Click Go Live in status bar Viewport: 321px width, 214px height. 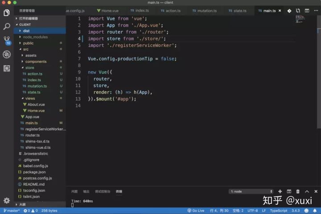[x=196, y=210]
